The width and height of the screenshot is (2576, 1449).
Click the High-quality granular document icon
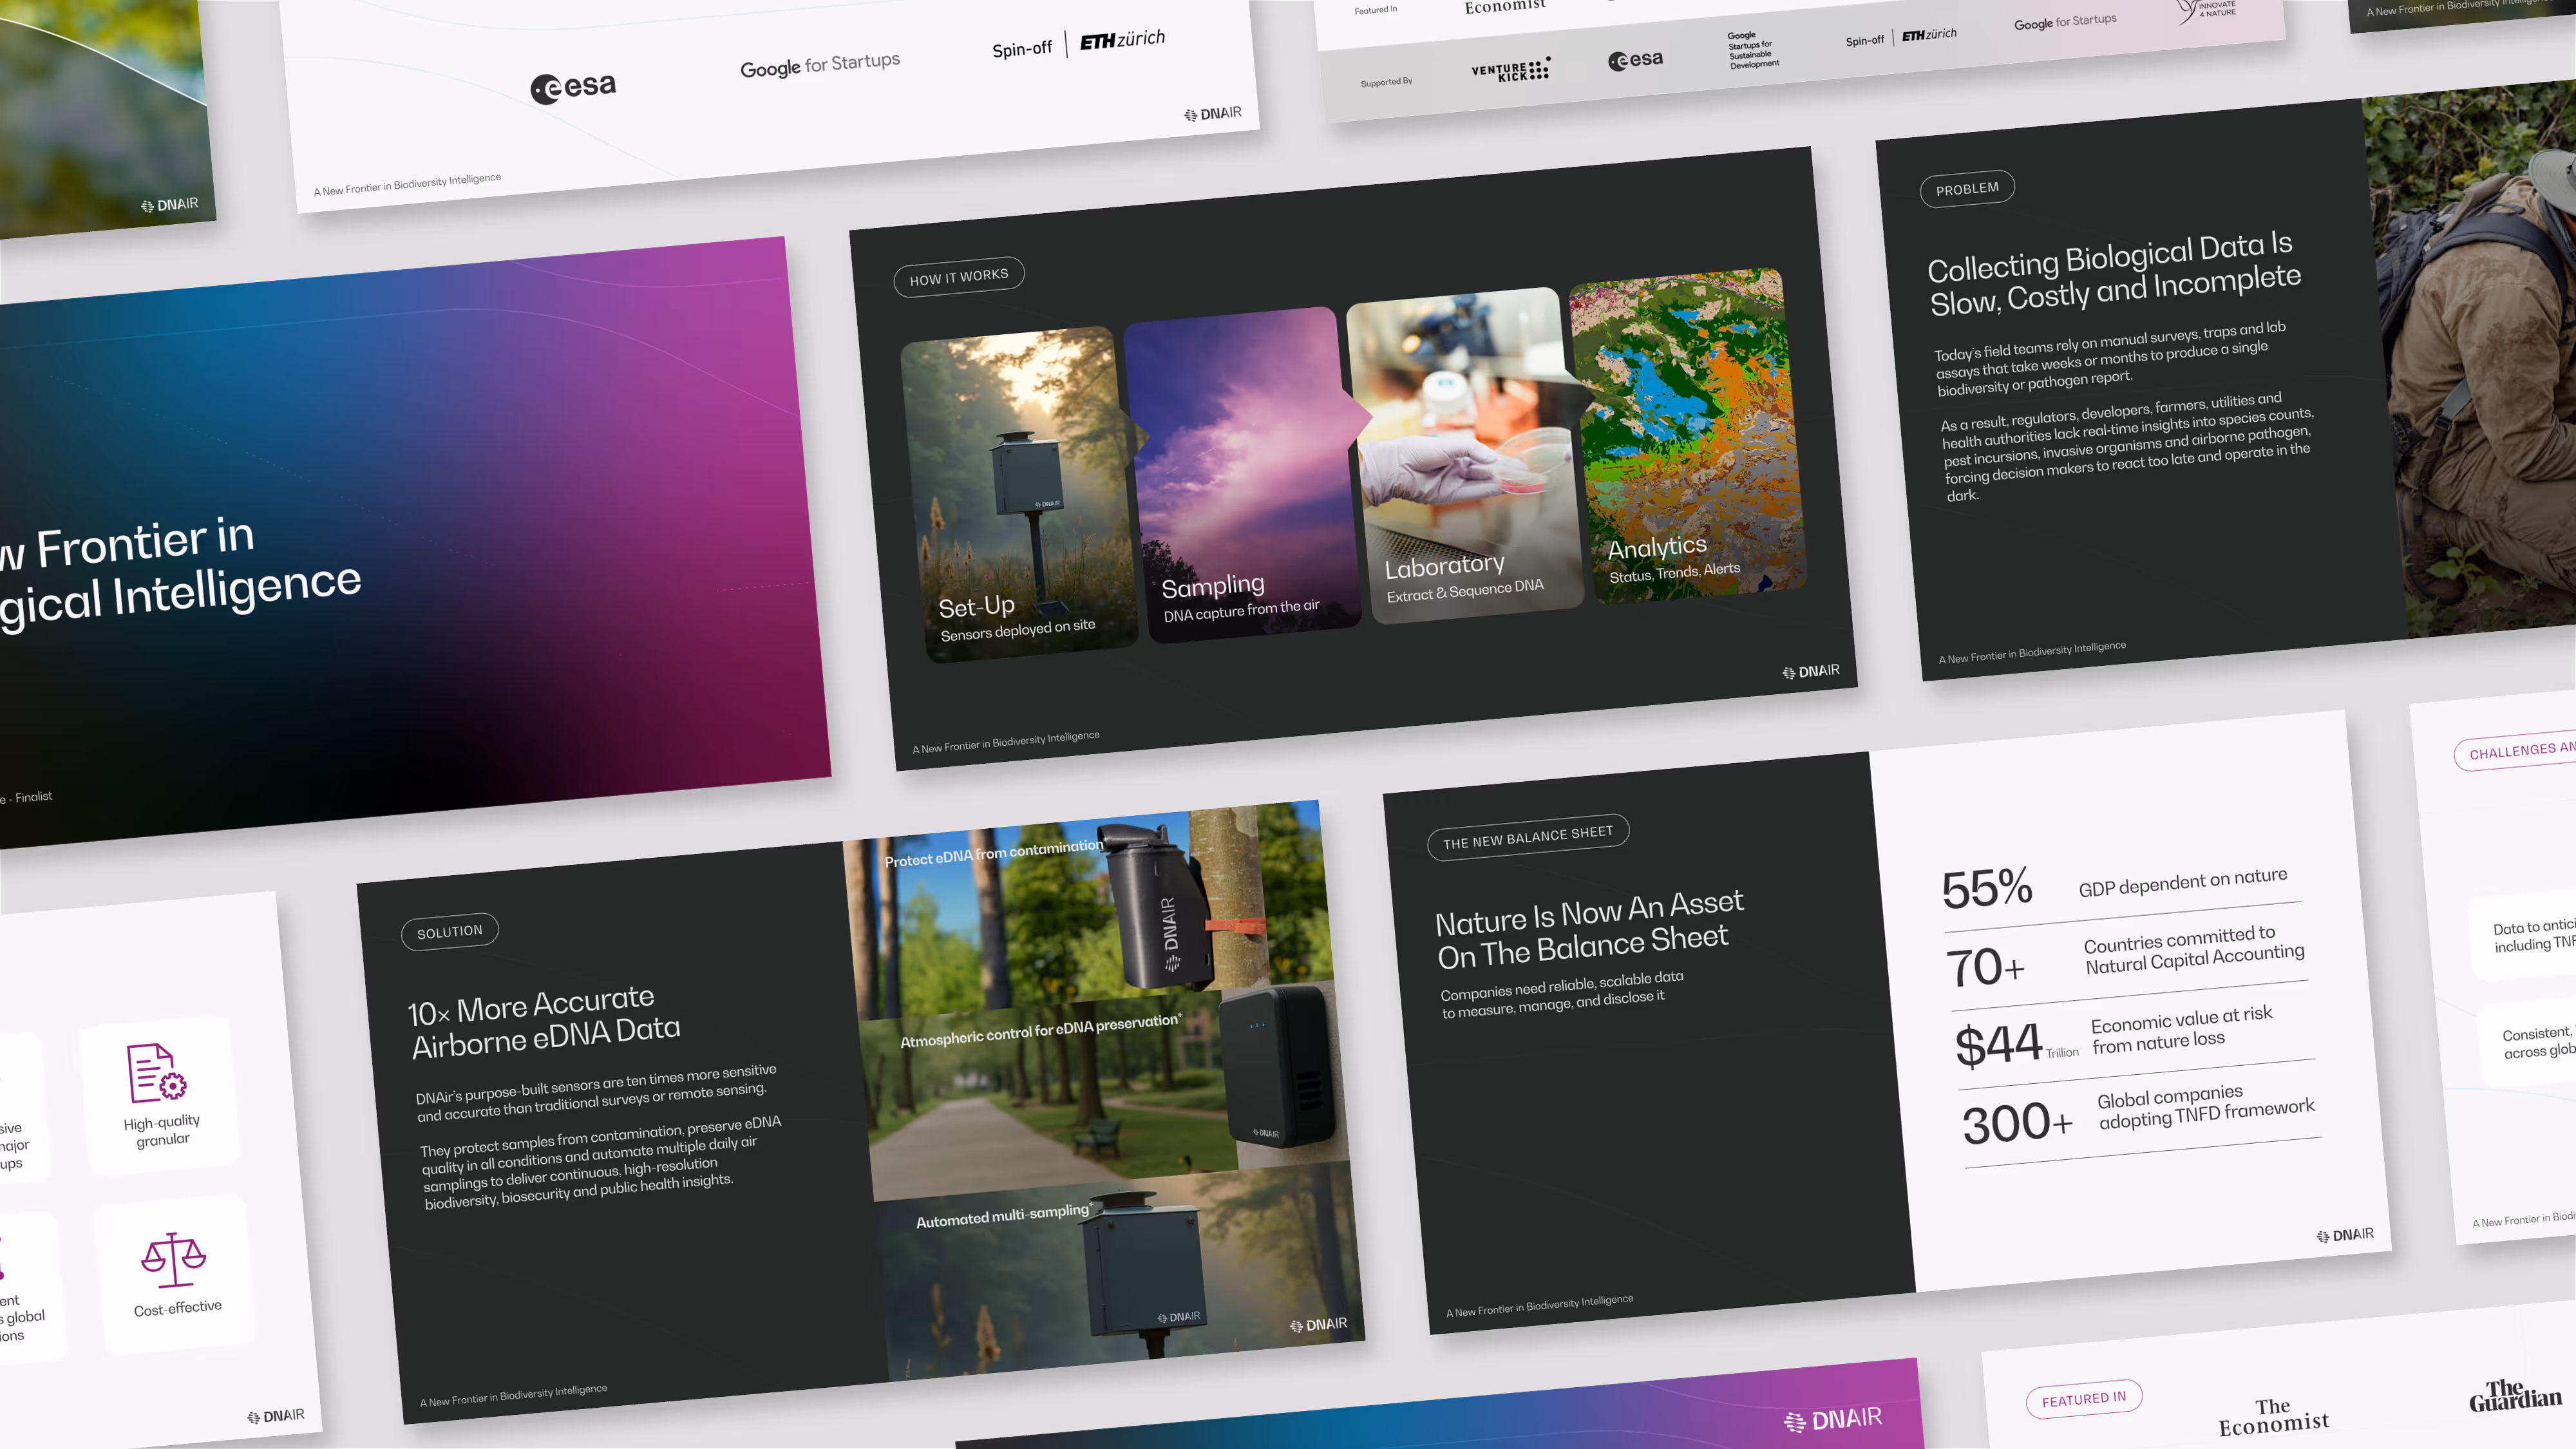pos(156,1072)
